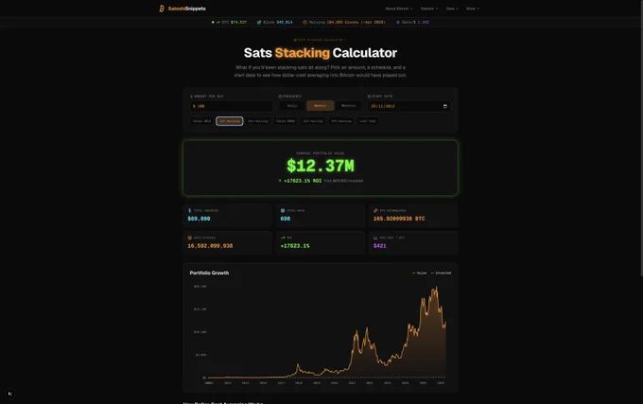Choose the 1st Halving preset
Viewport: 643px width, 404px height.
coord(230,121)
